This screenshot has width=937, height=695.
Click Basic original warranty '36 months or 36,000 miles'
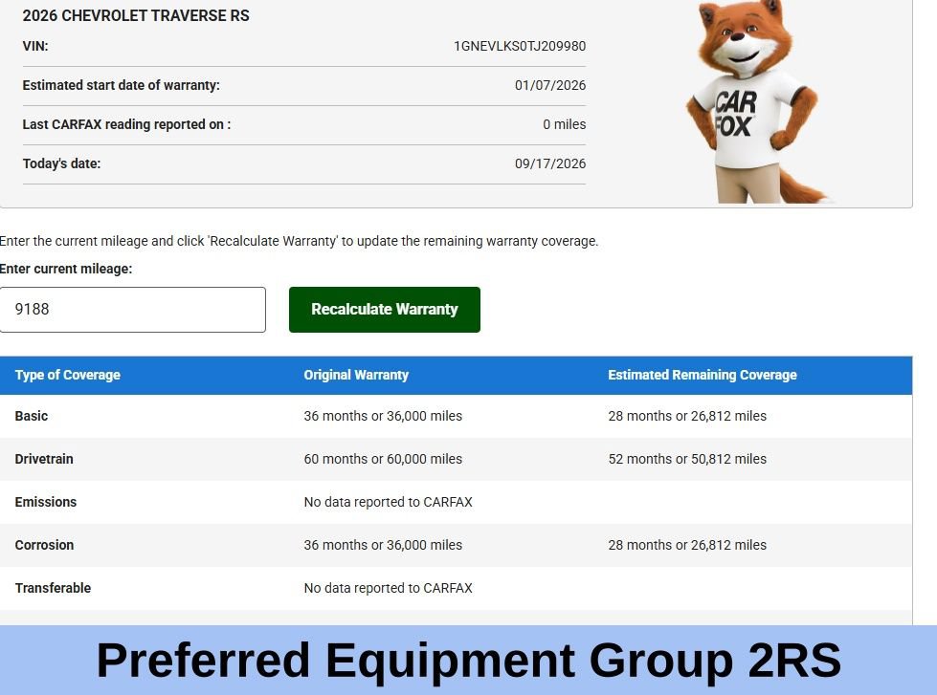click(x=383, y=416)
